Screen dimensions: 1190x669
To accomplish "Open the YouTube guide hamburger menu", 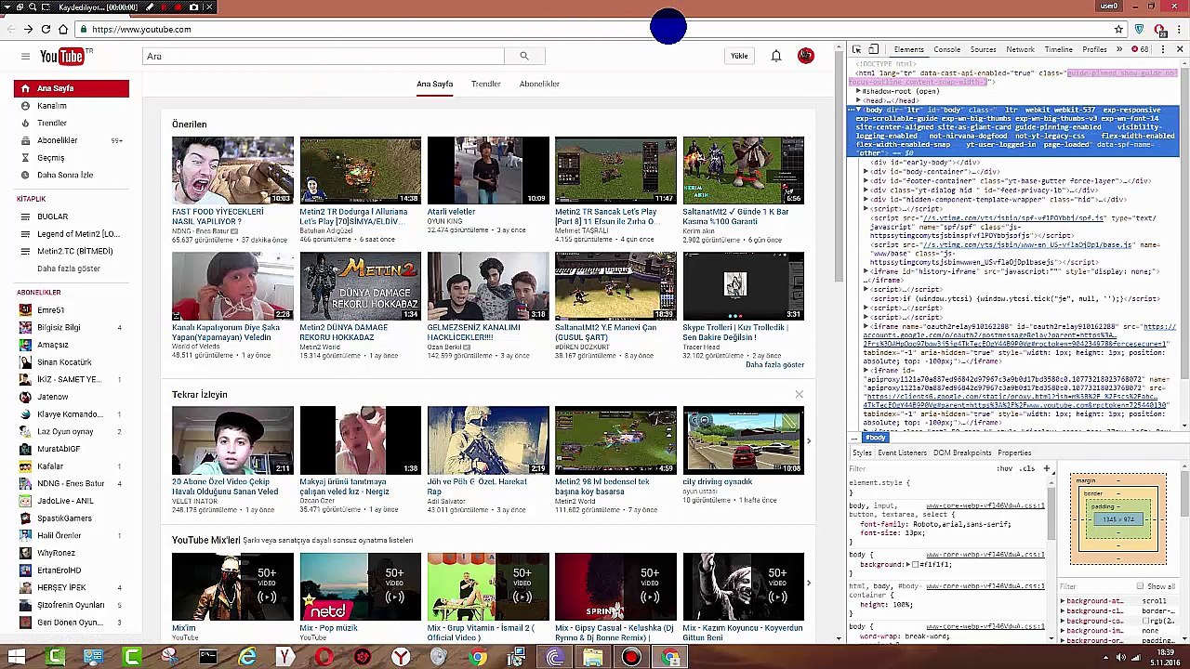I will pos(25,57).
